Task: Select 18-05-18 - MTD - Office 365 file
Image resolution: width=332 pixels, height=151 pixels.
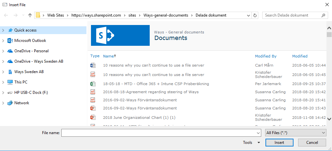Action: point(156,84)
